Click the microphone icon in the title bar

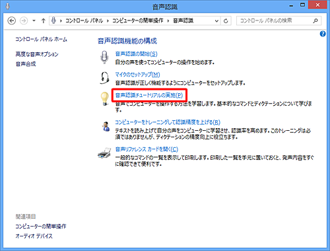click(x=8, y=7)
